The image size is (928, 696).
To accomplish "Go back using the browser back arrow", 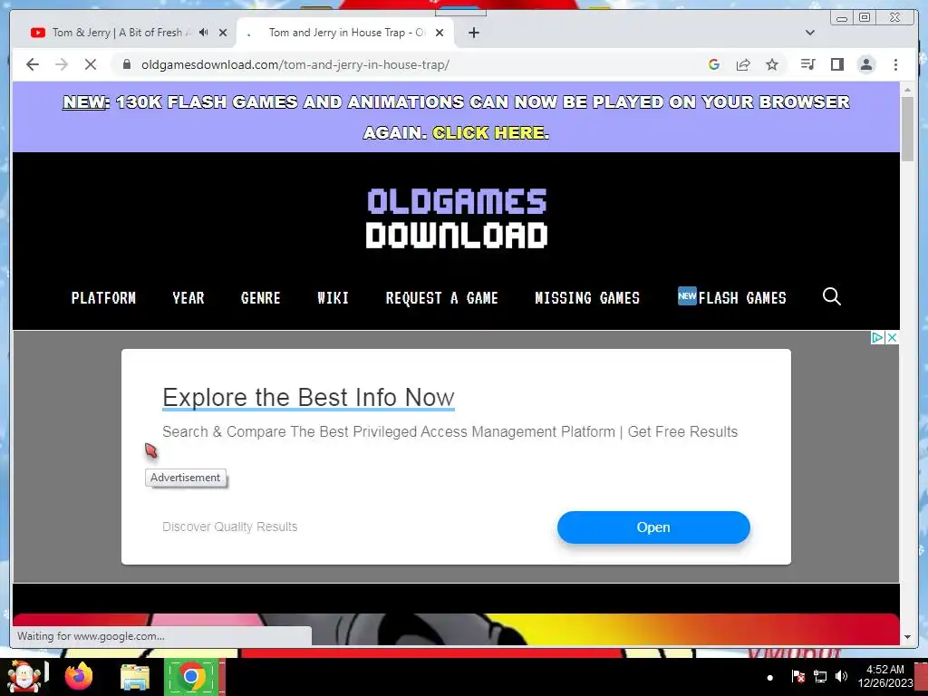I will coord(33,64).
